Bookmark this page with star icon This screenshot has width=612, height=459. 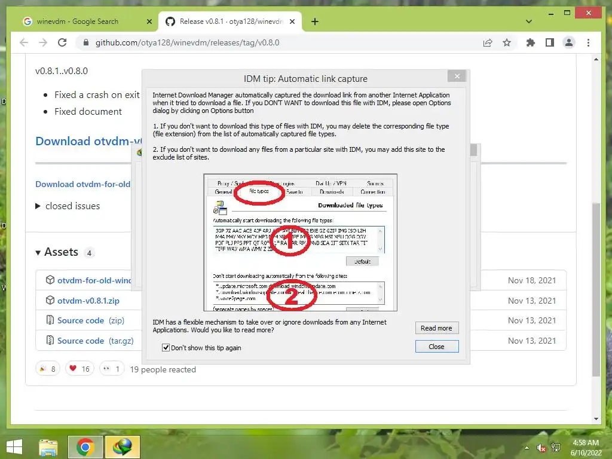click(507, 42)
